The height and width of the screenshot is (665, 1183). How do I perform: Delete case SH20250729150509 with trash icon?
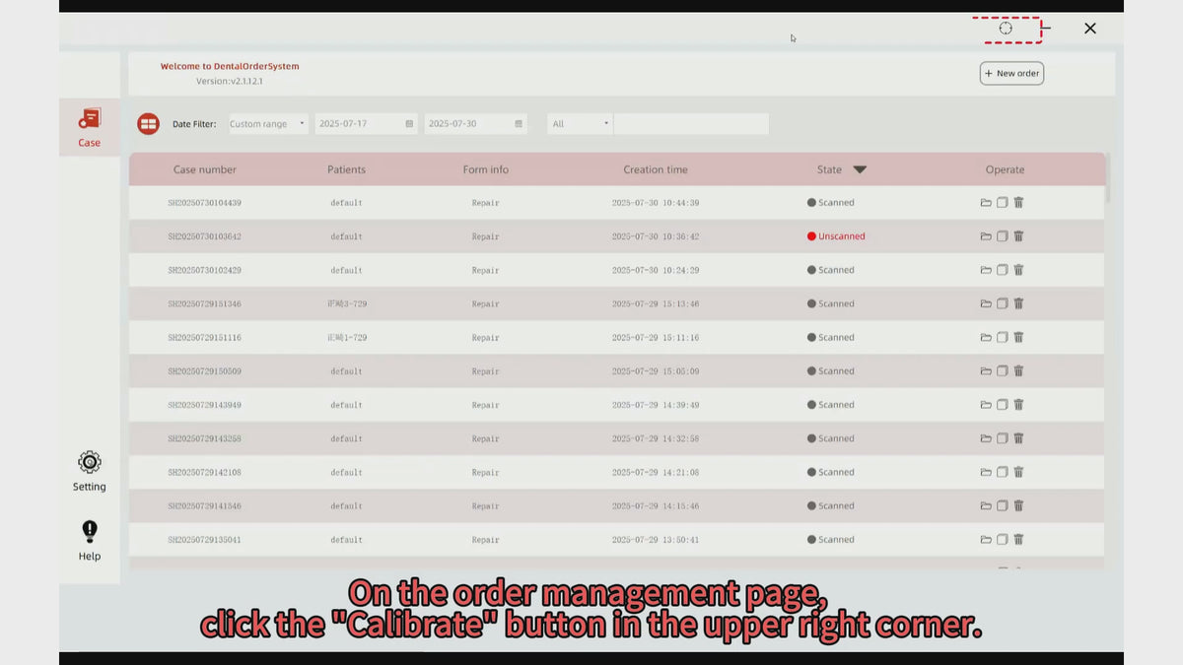tap(1018, 371)
